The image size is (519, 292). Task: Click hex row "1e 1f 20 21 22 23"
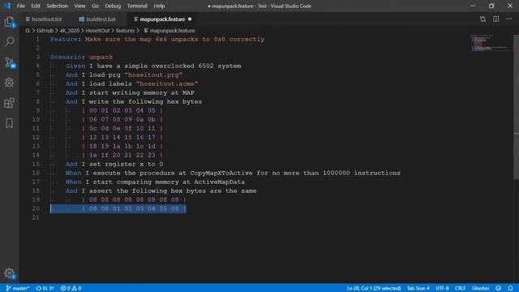point(122,155)
